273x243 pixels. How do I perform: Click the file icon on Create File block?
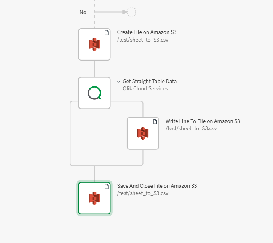coord(107,33)
